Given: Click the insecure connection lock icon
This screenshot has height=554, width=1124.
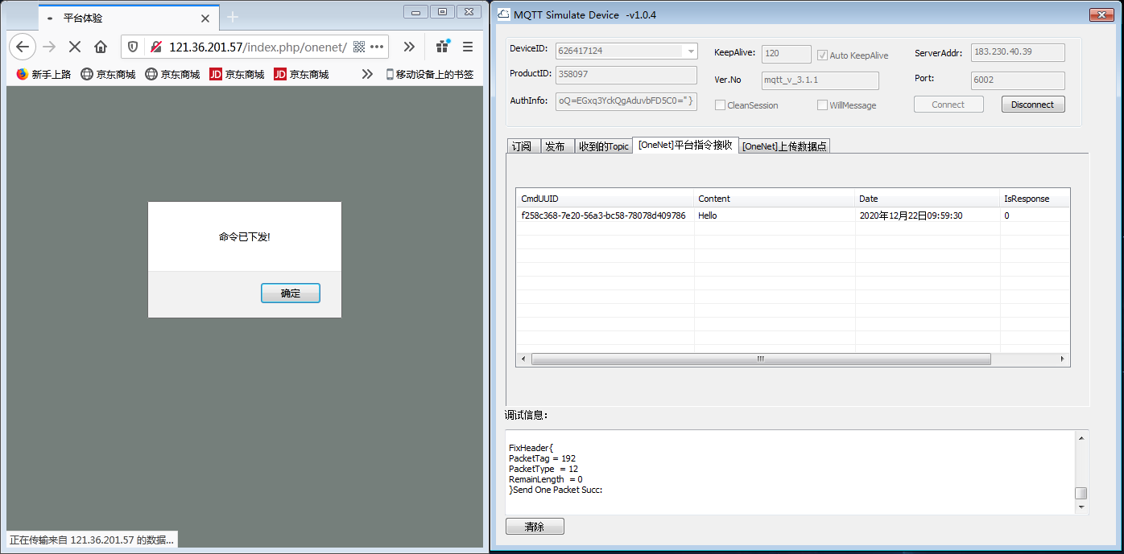Looking at the screenshot, I should click(x=155, y=47).
